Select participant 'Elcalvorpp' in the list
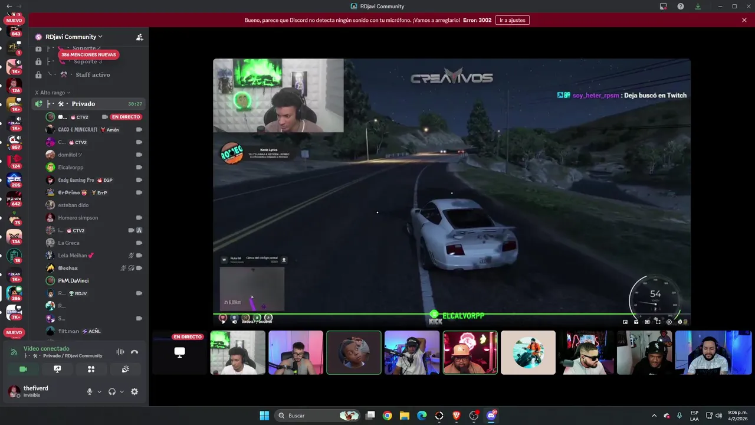The height and width of the screenshot is (425, 755). (x=94, y=167)
